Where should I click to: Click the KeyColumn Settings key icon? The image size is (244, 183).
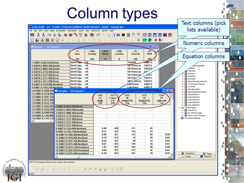coord(182,118)
